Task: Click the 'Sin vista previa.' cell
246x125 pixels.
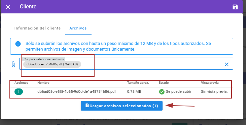Action: click(214, 92)
